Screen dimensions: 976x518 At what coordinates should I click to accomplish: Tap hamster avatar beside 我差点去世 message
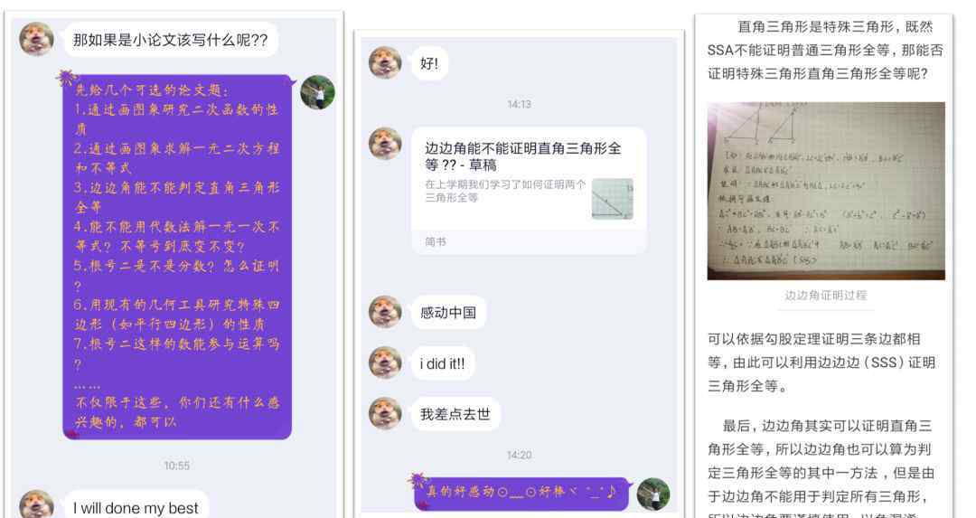click(x=385, y=413)
